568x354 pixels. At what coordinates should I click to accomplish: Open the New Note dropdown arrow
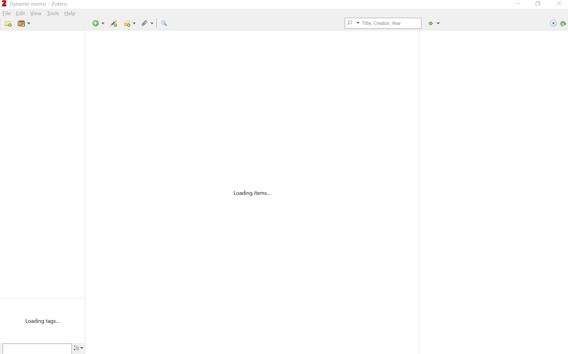tap(134, 23)
